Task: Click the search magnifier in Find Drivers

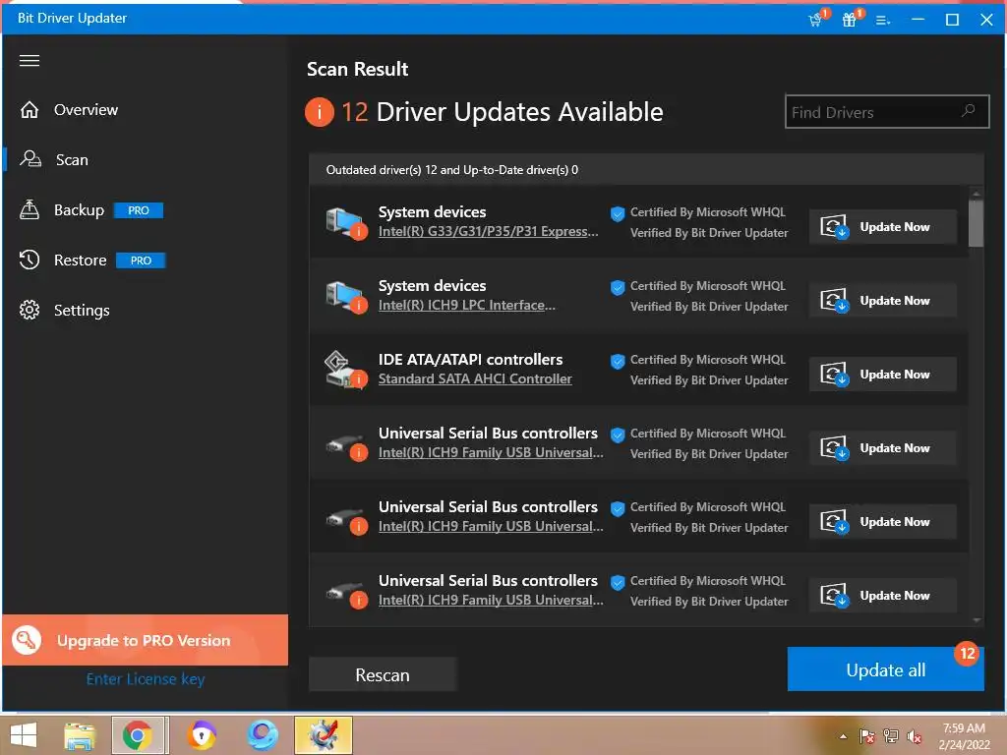Action: (968, 111)
